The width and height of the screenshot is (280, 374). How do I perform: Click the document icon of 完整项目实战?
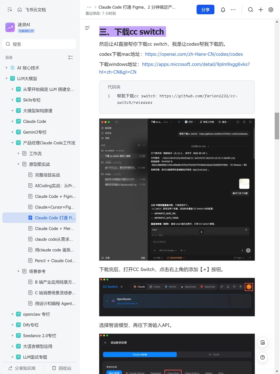coord(30,175)
